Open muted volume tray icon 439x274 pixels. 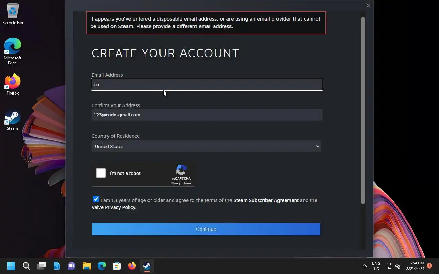click(x=398, y=266)
